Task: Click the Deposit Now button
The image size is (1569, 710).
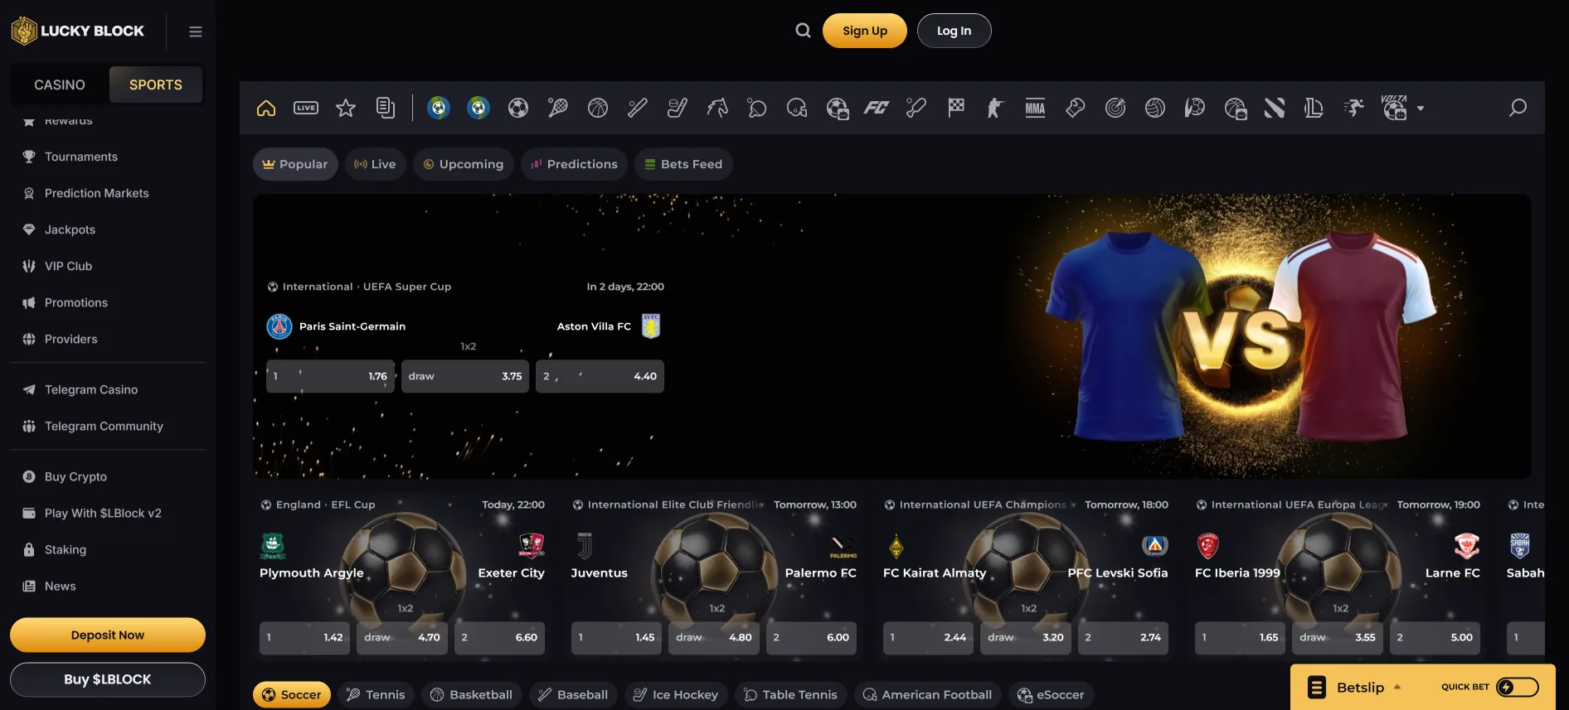Action: tap(108, 635)
